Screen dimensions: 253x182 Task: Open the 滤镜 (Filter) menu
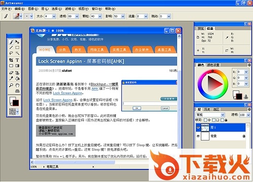[x=70, y=9]
